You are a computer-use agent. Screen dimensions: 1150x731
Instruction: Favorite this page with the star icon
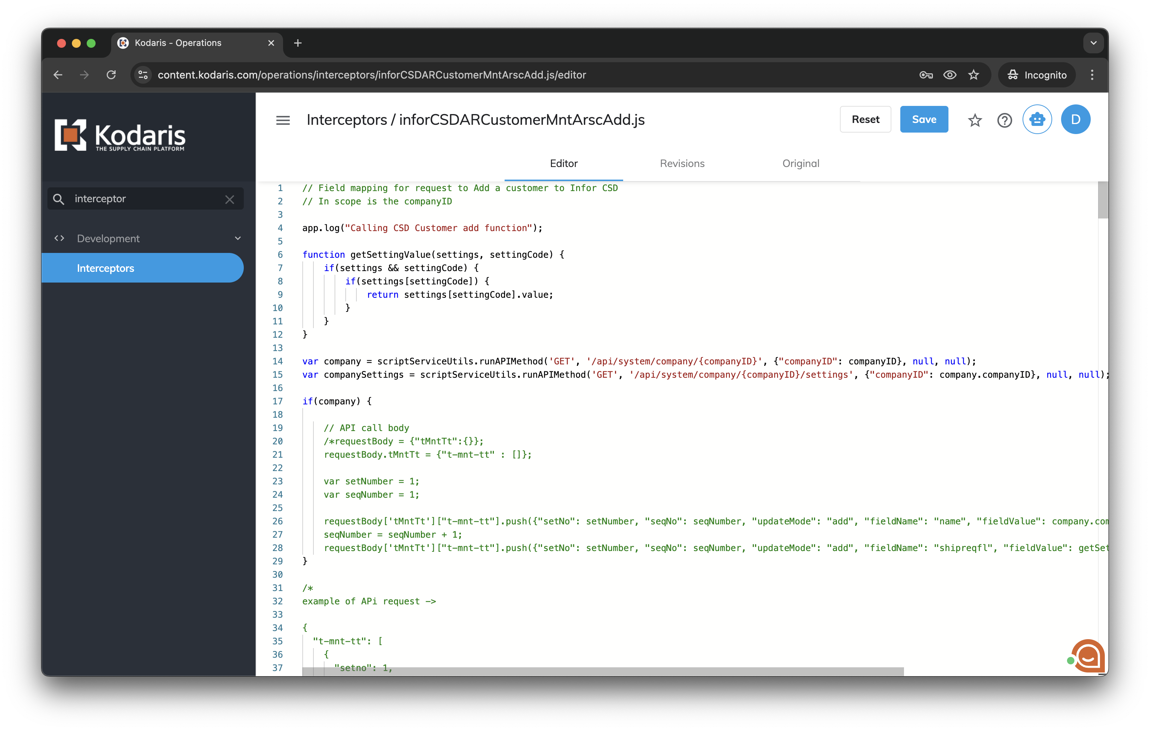tap(975, 120)
